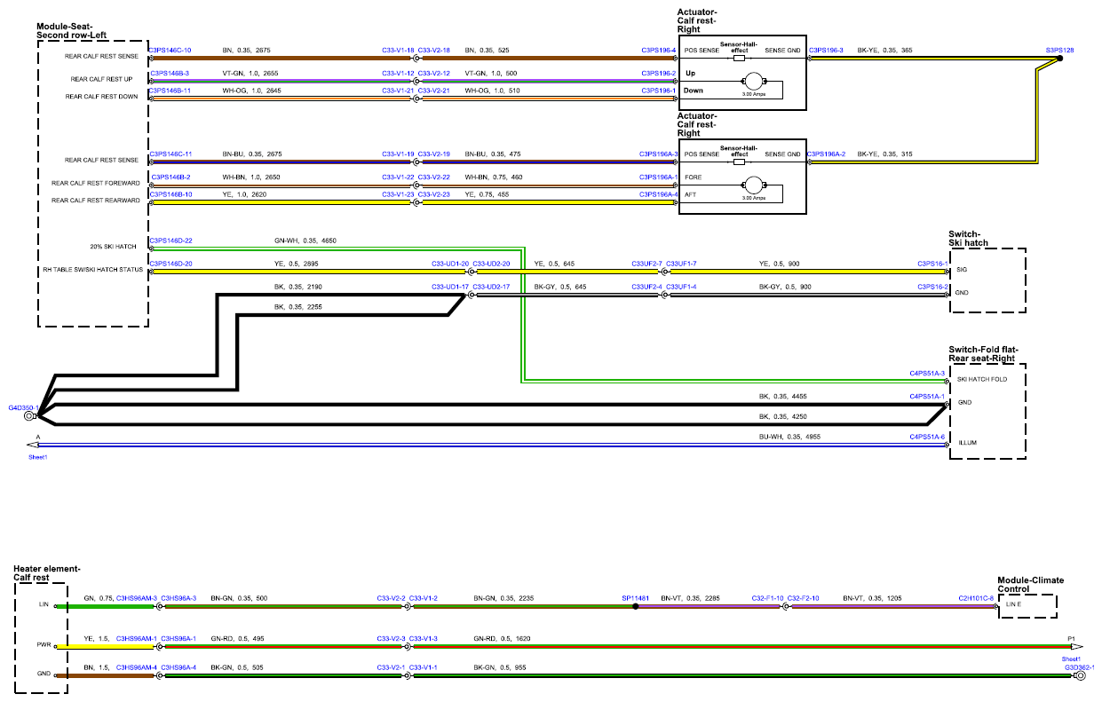Follow the P1 off-sheet reference
This screenshot has width=1102, height=702.
[1072, 639]
